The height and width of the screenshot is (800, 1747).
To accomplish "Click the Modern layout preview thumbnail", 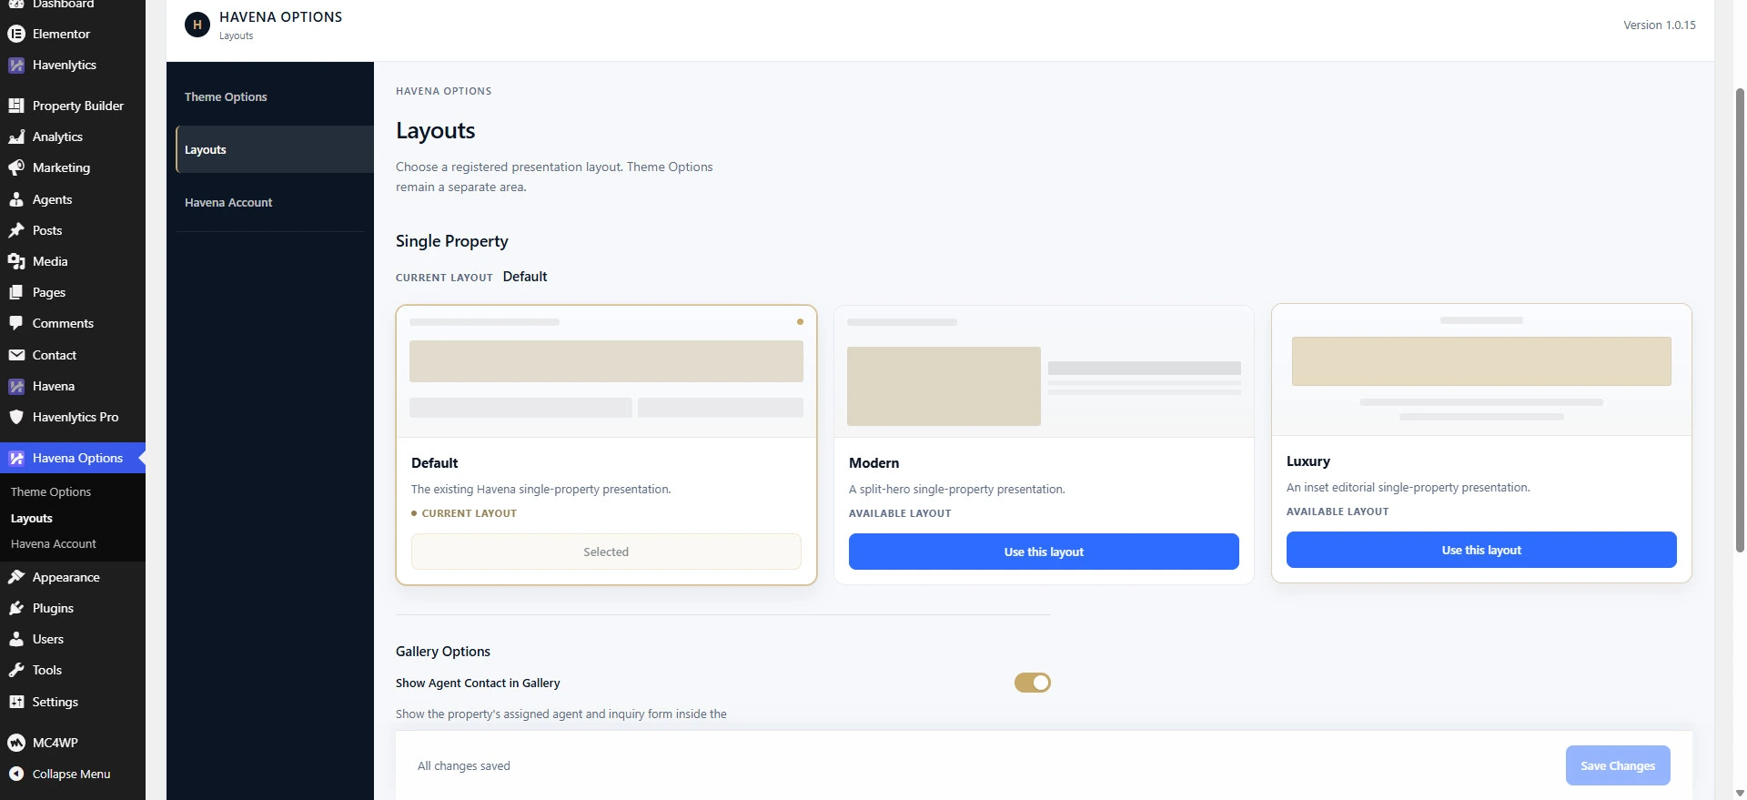I will coord(1044,372).
